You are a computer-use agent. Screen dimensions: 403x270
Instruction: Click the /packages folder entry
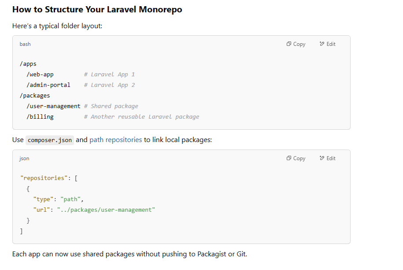(x=35, y=95)
